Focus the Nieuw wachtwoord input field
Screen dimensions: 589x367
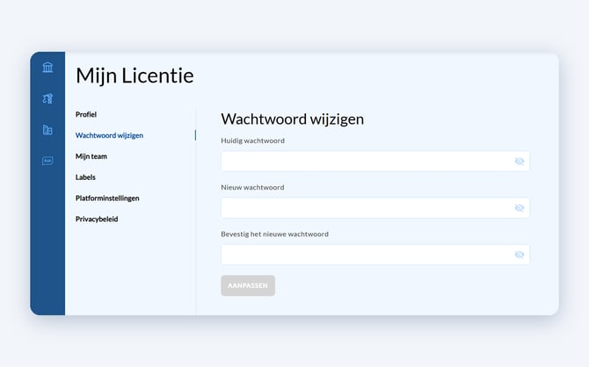point(375,208)
